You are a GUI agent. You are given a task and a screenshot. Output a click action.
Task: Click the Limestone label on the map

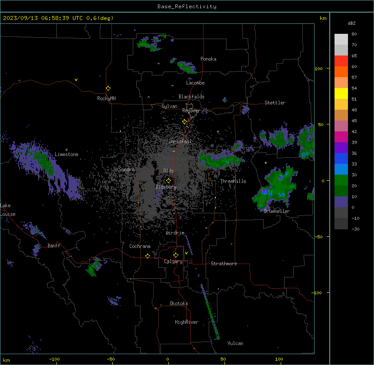click(x=66, y=154)
